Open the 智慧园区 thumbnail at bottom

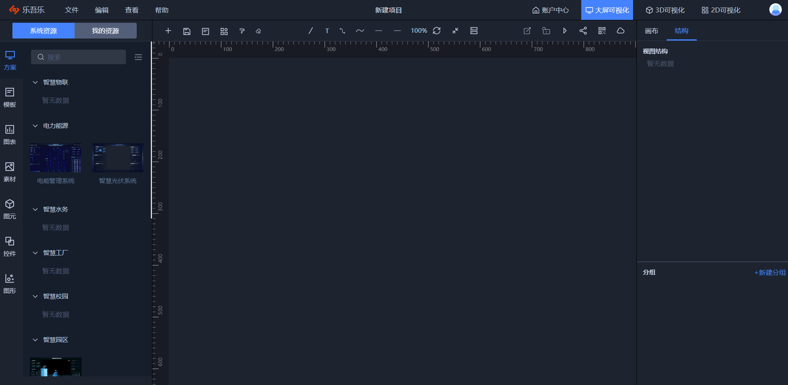pyautogui.click(x=56, y=367)
